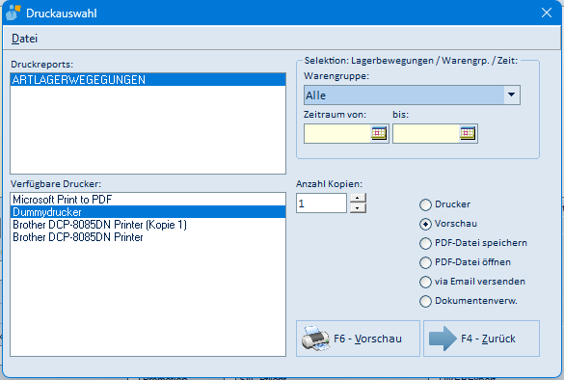
Task: Decrease Anzahl Kopien with down arrow
Action: (358, 208)
